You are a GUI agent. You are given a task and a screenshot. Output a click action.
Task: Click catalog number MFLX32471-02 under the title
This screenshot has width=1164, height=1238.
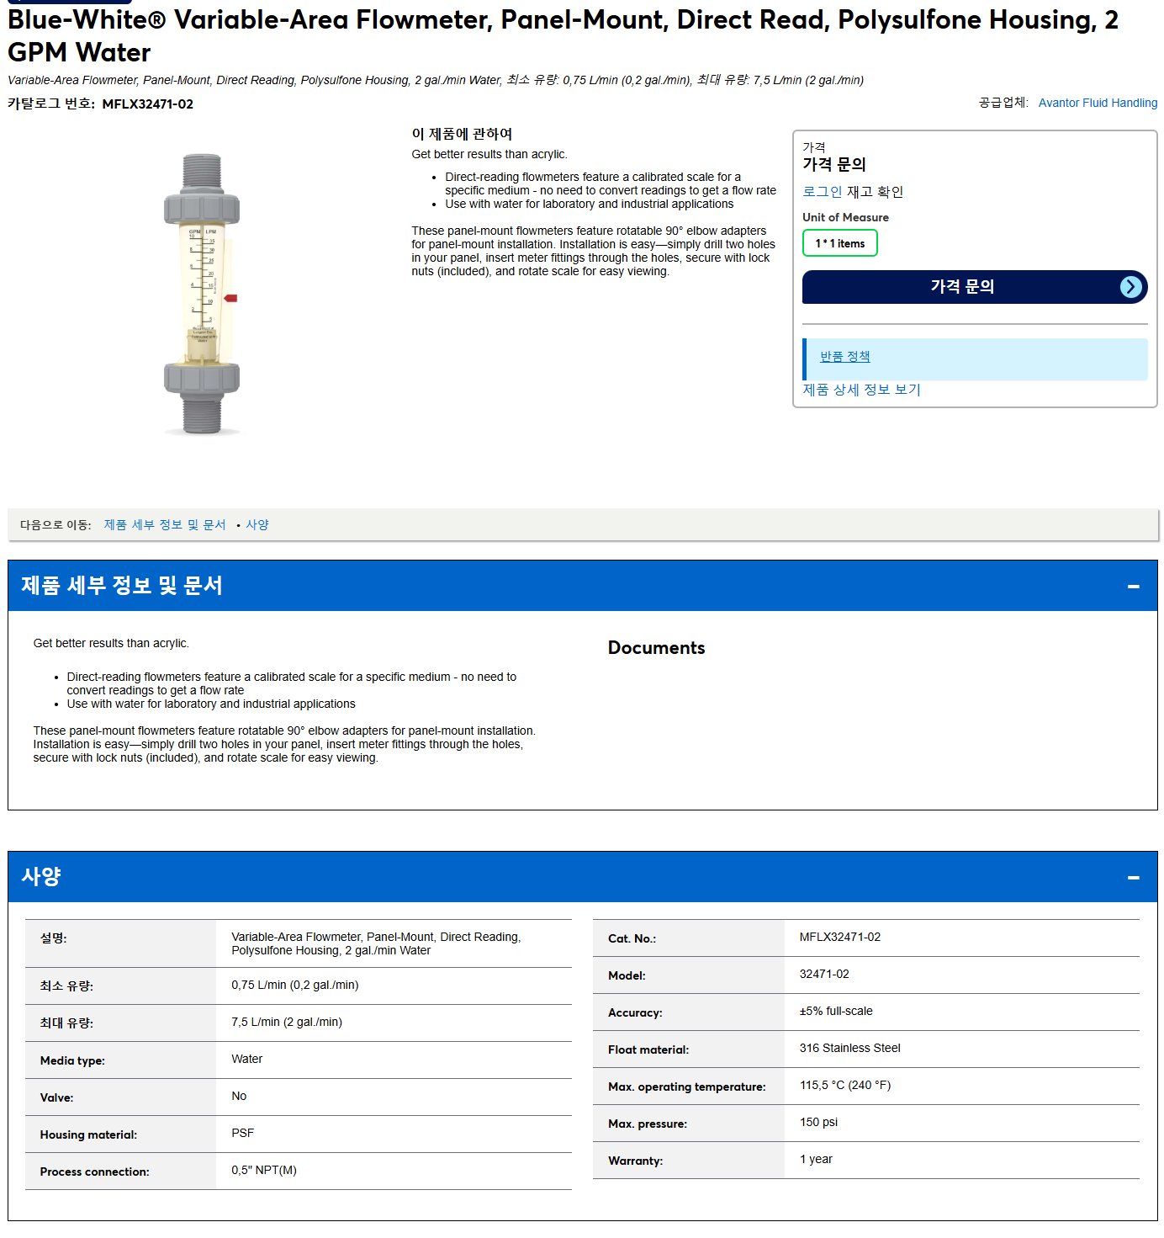(x=147, y=104)
